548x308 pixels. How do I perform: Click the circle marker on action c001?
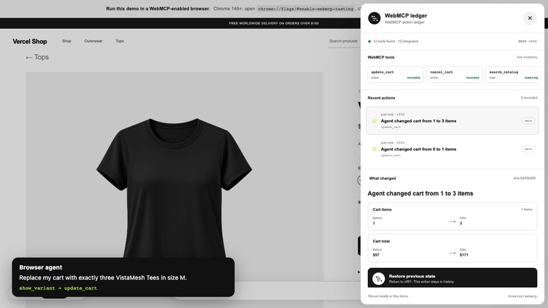375,149
